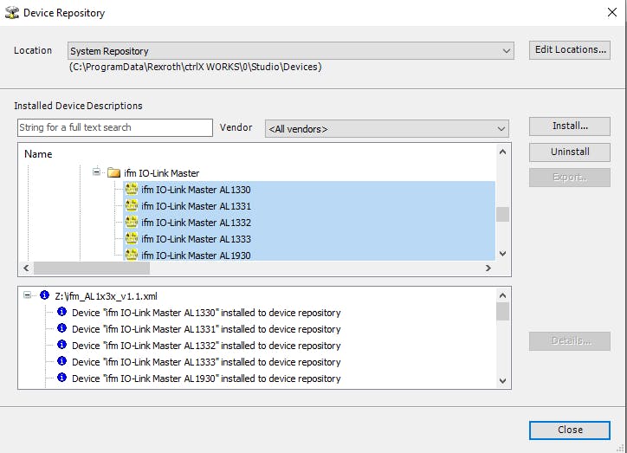Viewport: 627px width, 453px height.
Task: Click the Details button
Action: [570, 341]
